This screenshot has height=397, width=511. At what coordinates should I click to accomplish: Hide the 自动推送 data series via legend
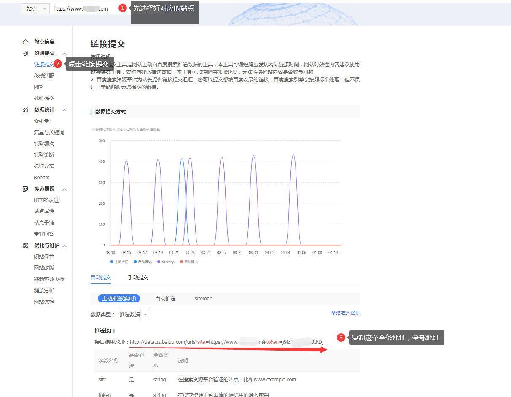[x=143, y=261]
